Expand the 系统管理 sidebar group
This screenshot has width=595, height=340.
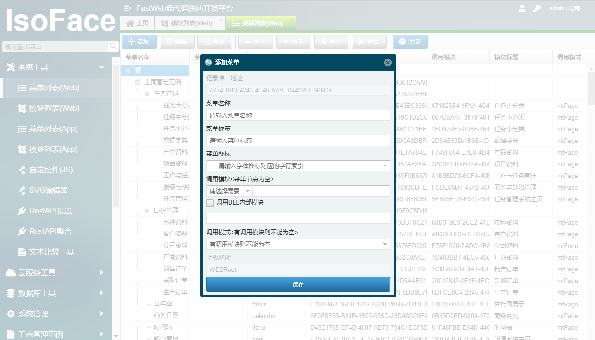click(x=56, y=313)
